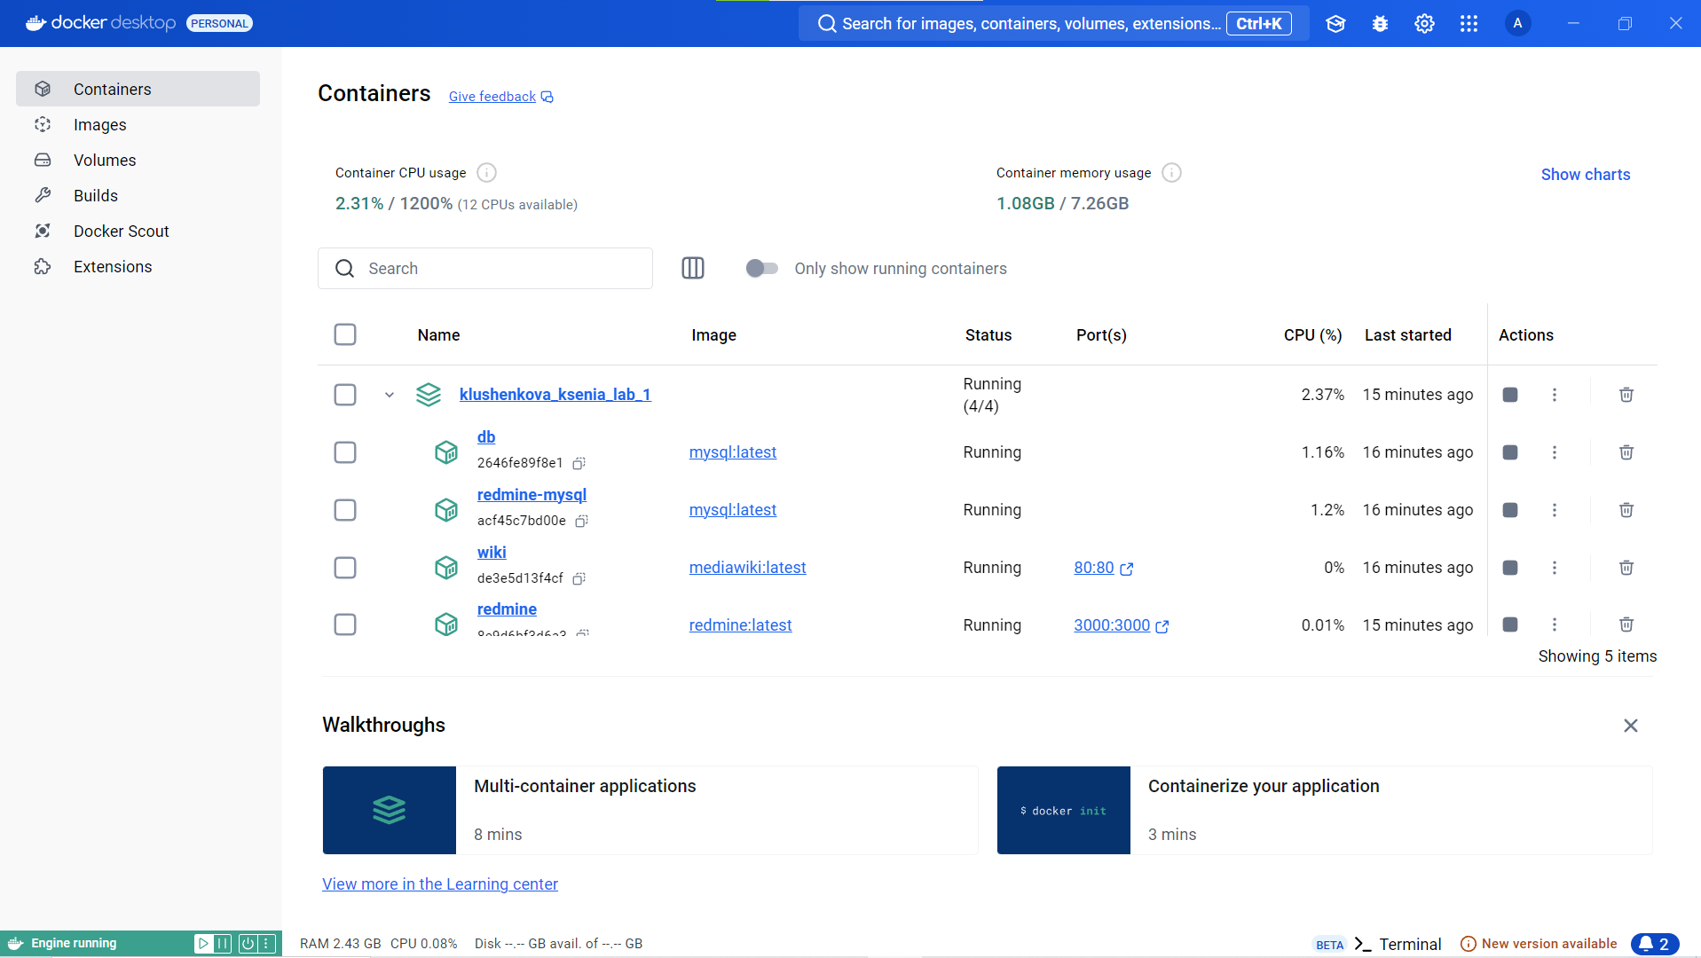Click the Give feedback link
Image resolution: width=1701 pixels, height=958 pixels.
(x=500, y=97)
